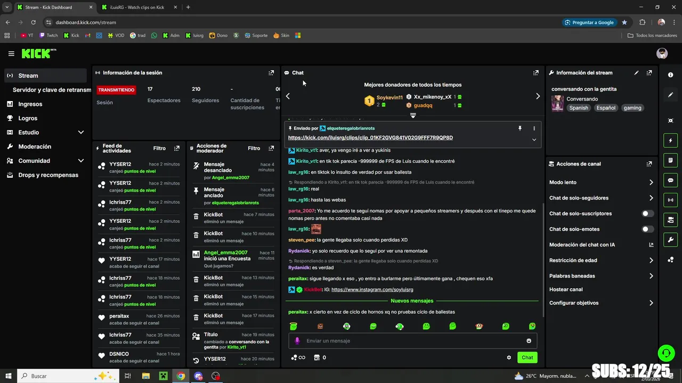This screenshot has width=682, height=383.
Task: Open Chat de solo-seguidores options
Action: [x=601, y=198]
